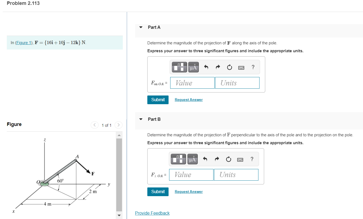This screenshot has width=363, height=219.
Task: Click the Units input field in Part B
Action: click(236, 175)
